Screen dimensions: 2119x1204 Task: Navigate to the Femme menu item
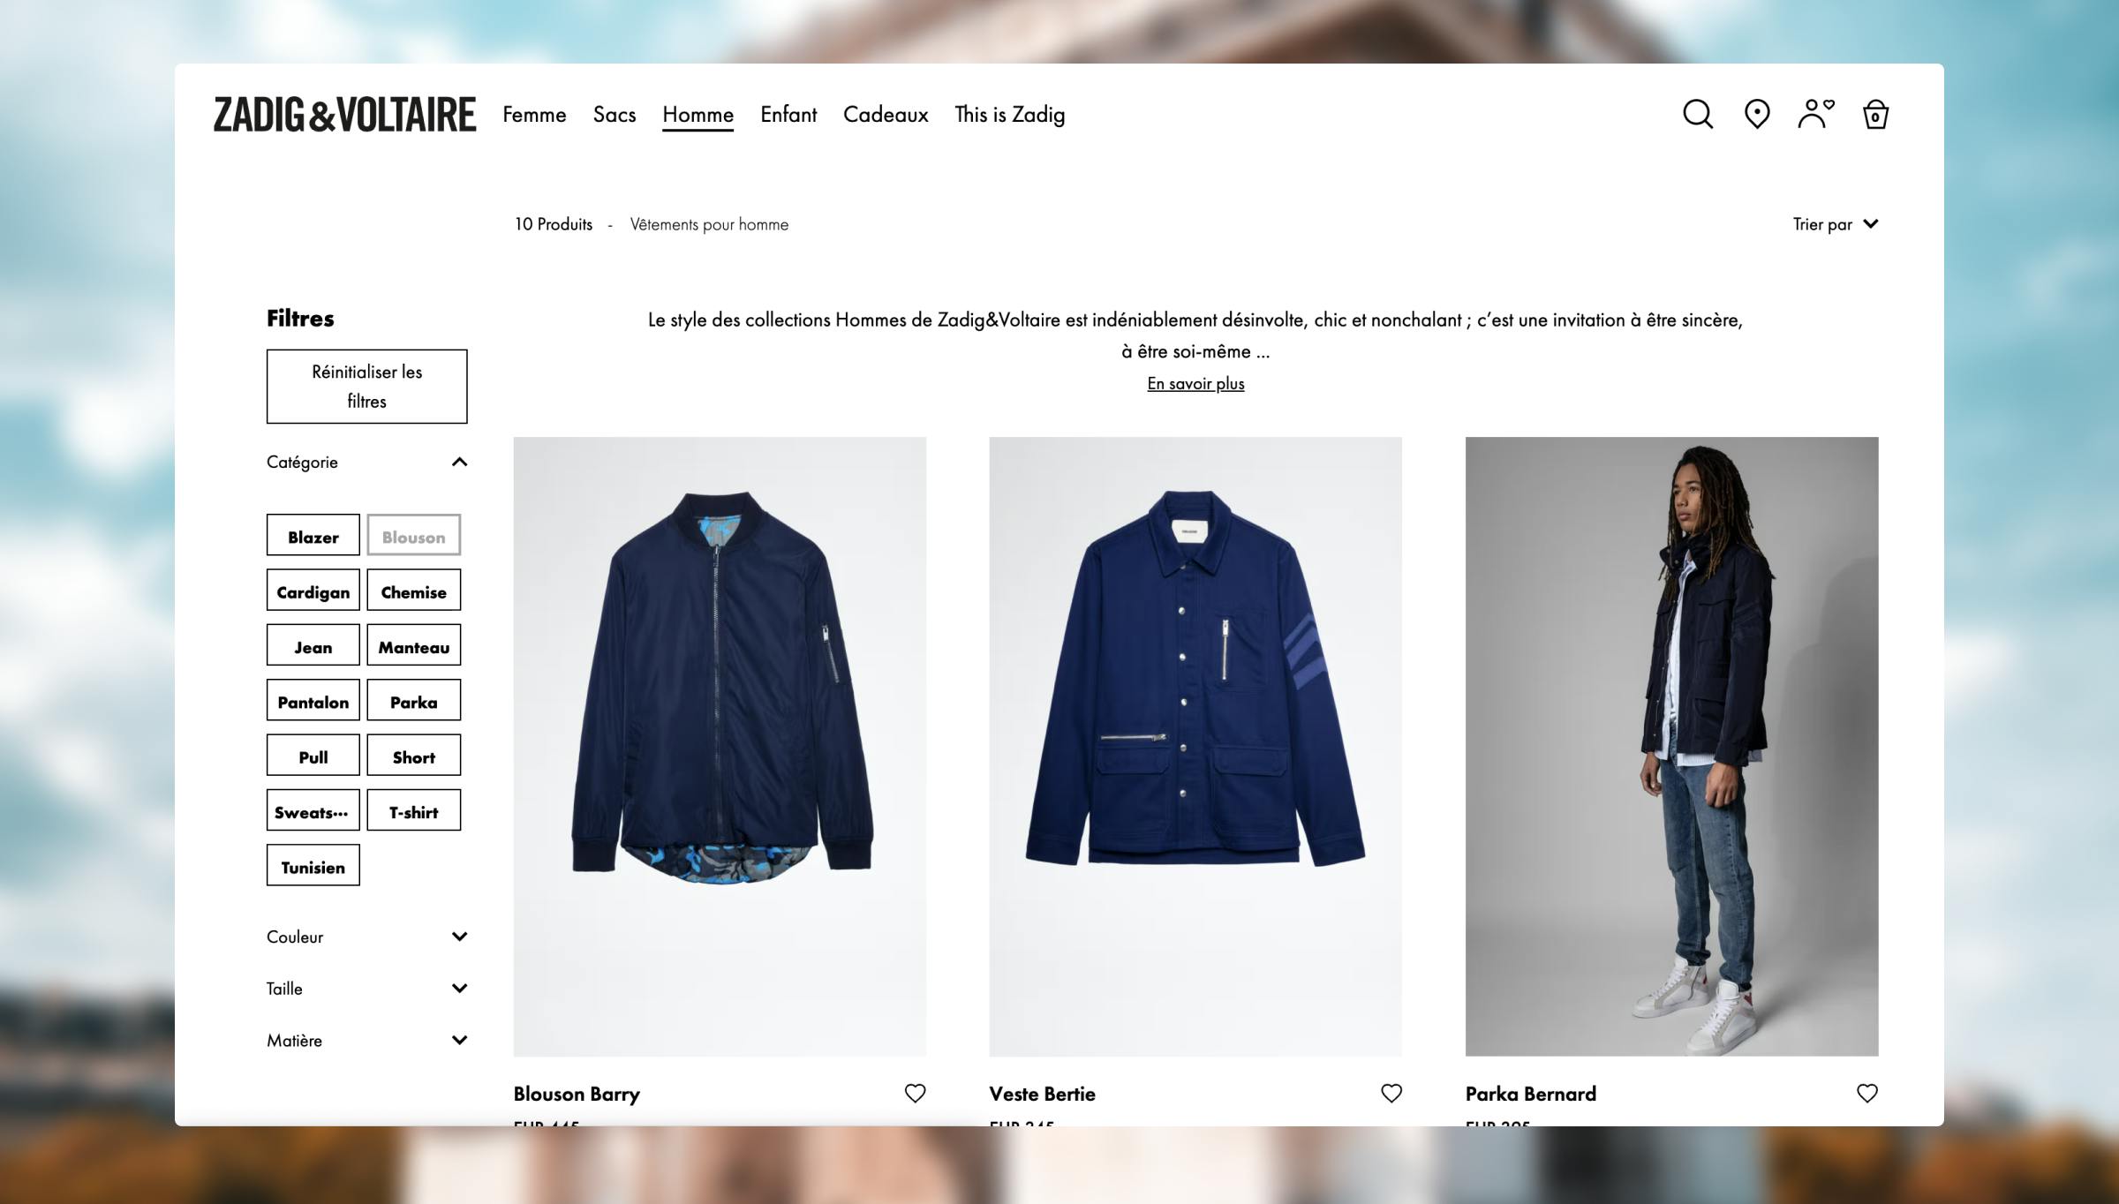click(x=534, y=114)
